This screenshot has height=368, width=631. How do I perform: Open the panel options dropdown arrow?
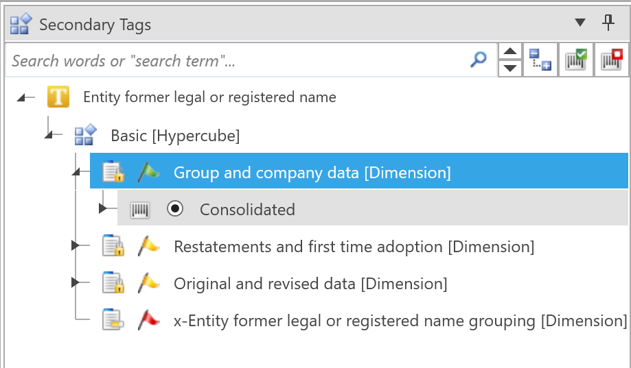580,23
